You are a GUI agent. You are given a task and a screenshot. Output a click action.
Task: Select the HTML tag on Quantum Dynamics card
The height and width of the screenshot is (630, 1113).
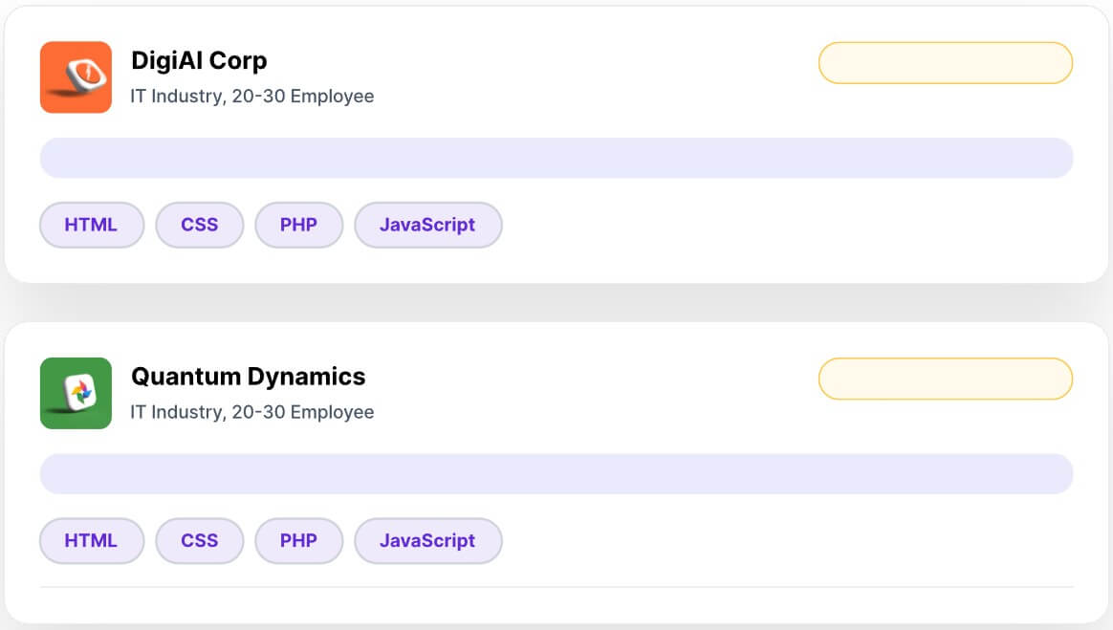coord(92,540)
